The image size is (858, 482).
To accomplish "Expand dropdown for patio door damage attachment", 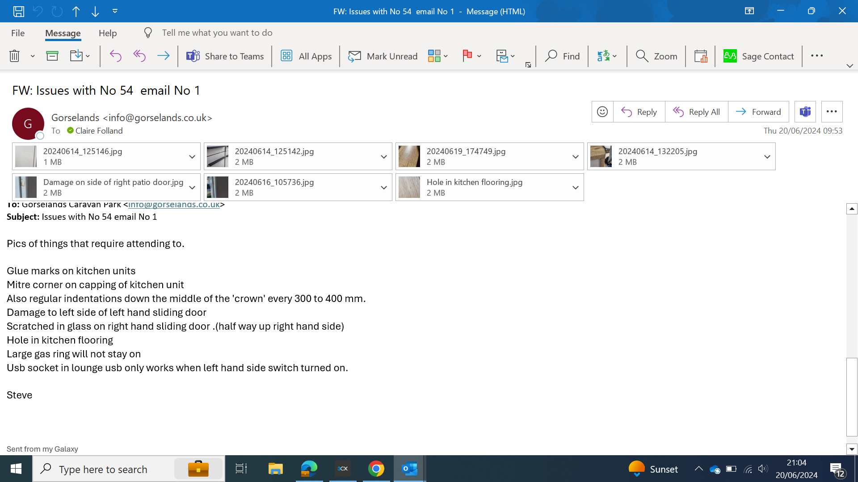I will tap(192, 187).
